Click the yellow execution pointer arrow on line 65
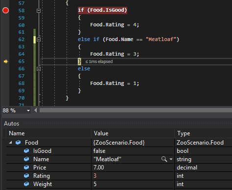This screenshot has height=190, width=232. click(x=6, y=62)
